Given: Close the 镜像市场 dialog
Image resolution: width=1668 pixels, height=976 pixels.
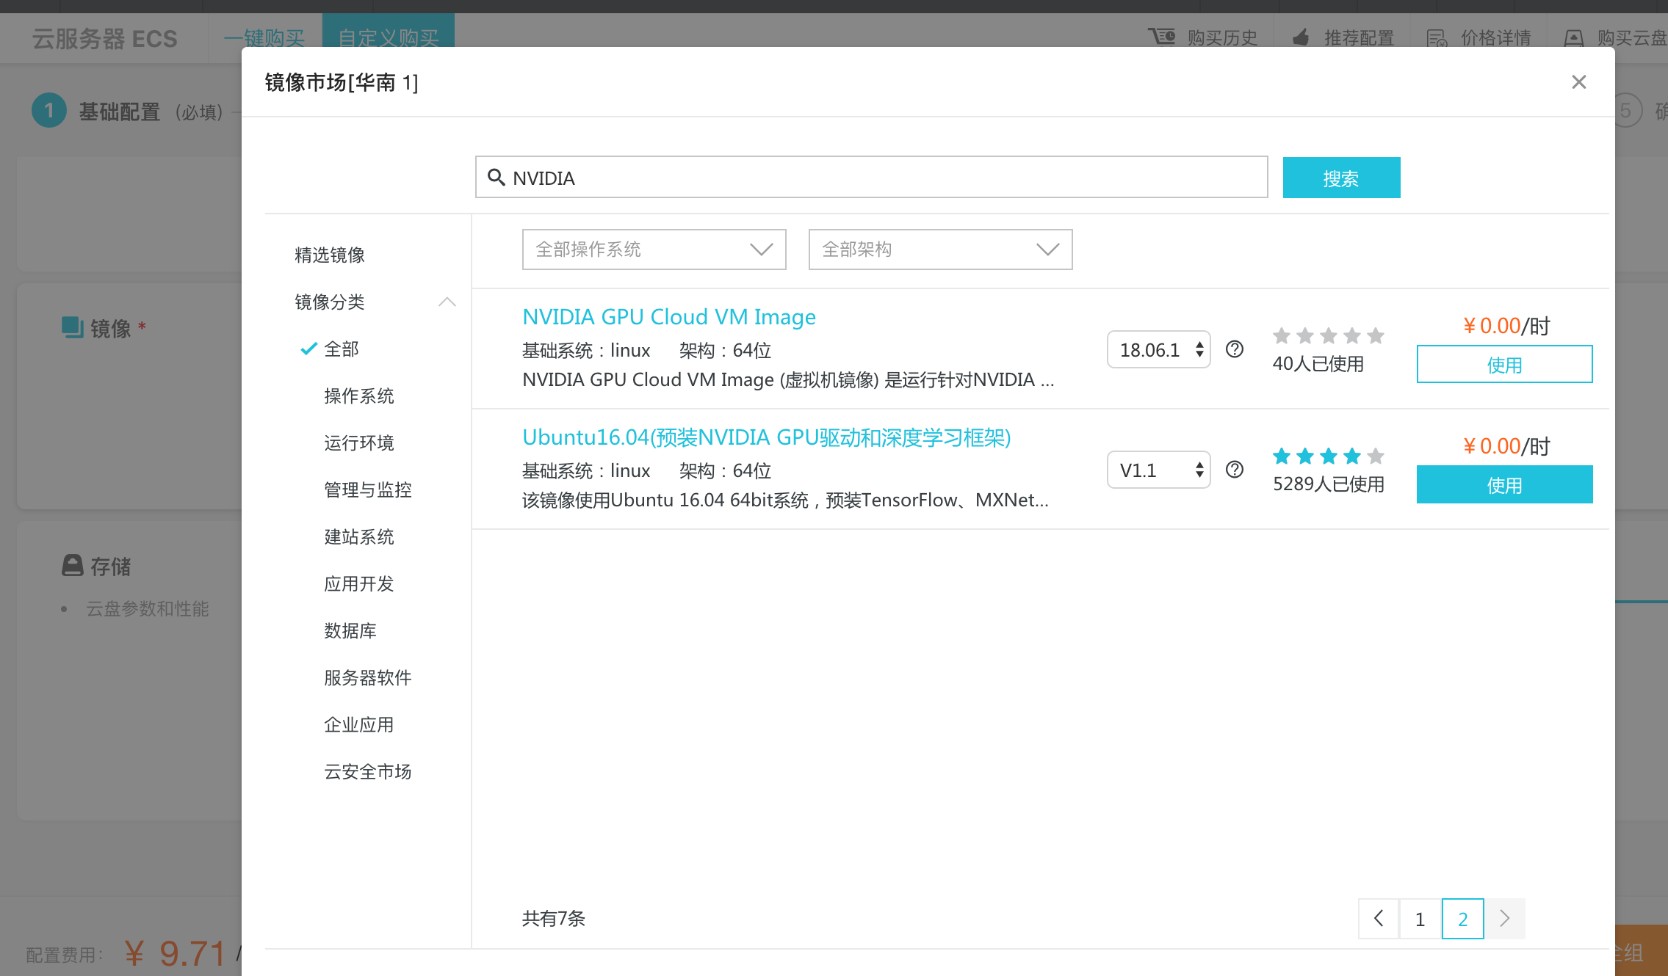Looking at the screenshot, I should click(1578, 82).
